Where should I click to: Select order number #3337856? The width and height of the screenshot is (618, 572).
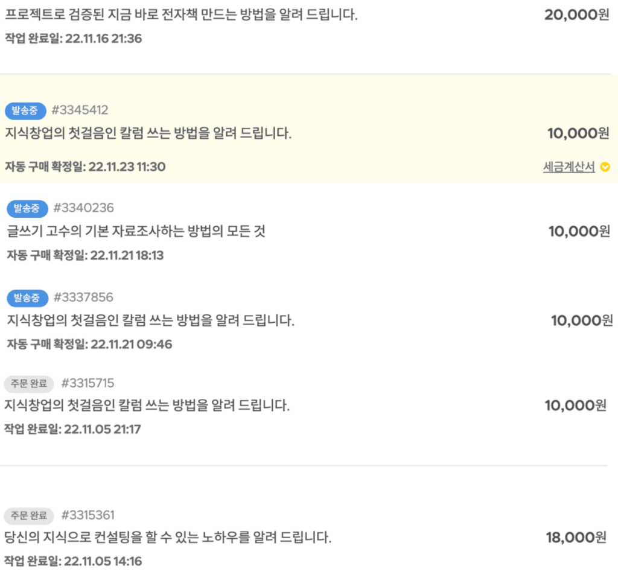click(83, 297)
